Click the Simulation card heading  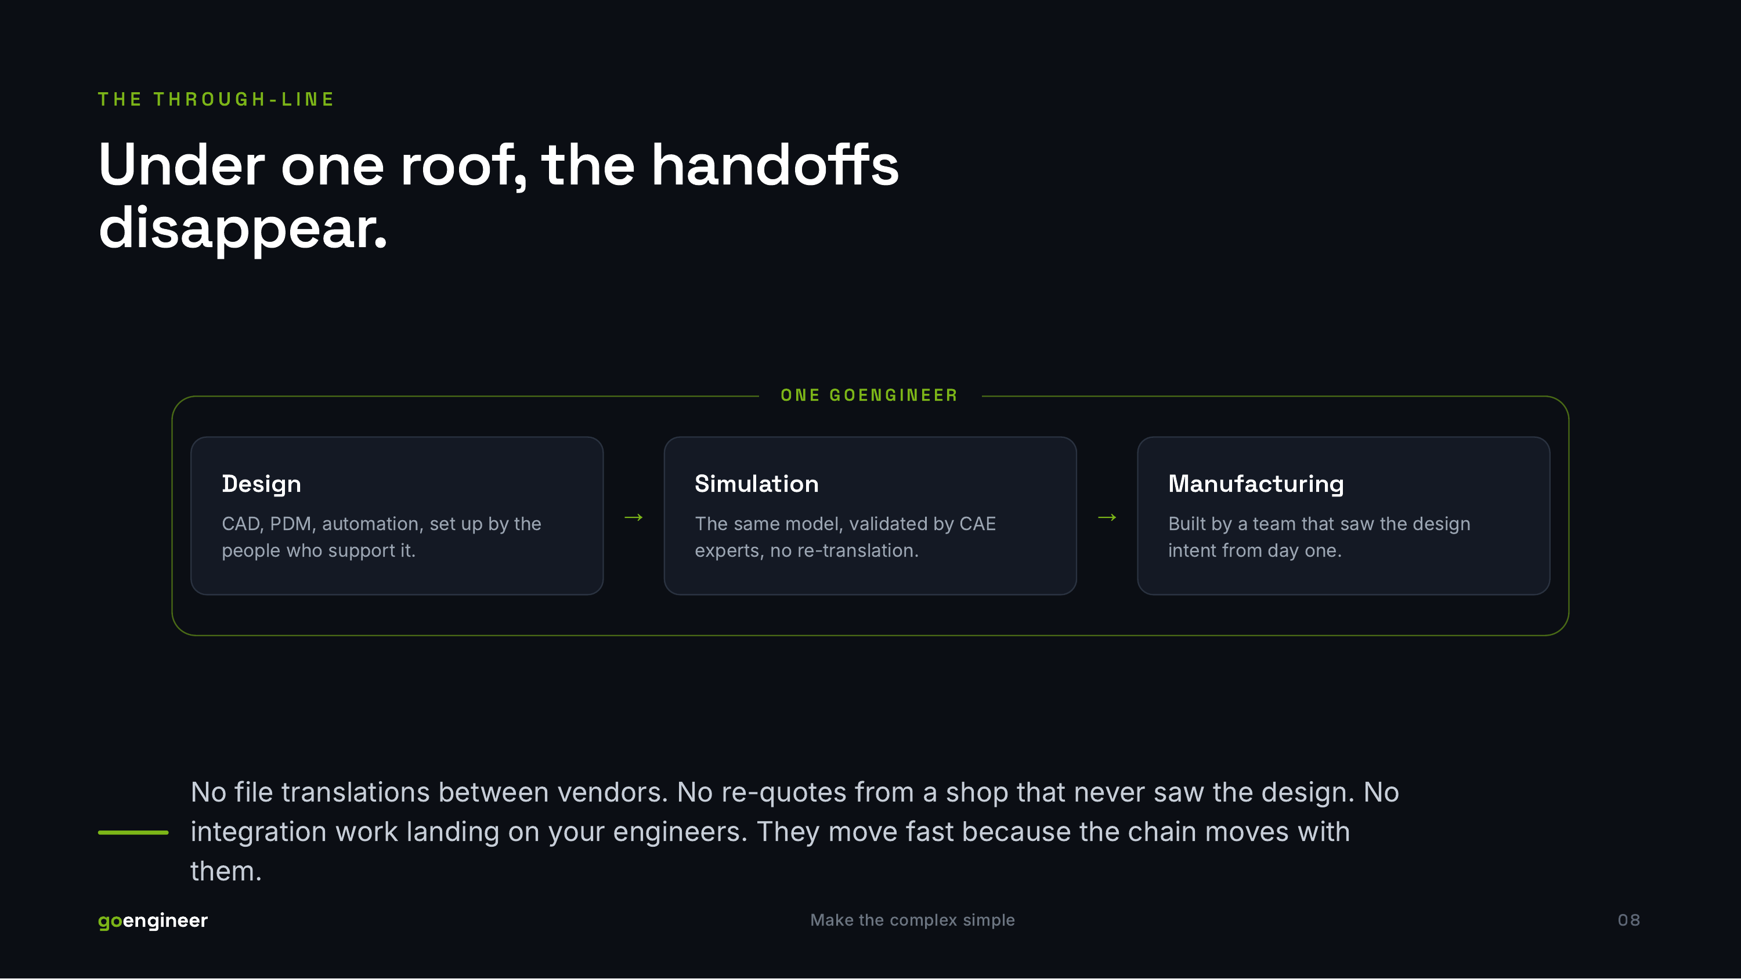pyautogui.click(x=756, y=484)
